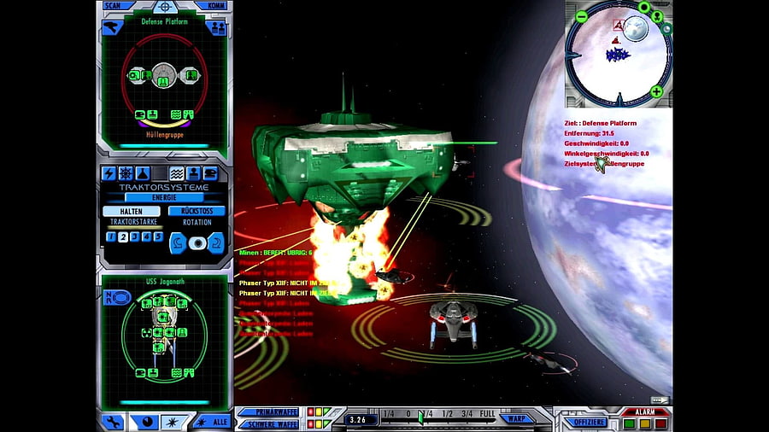Click the green circle minimap button

click(644, 7)
